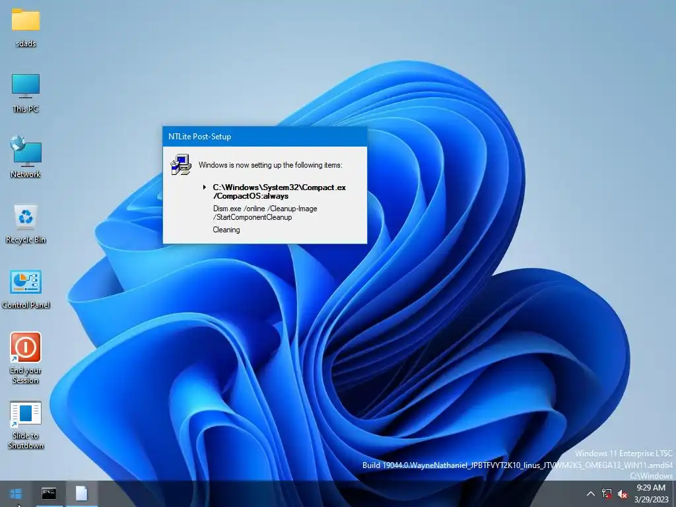Image resolution: width=676 pixels, height=507 pixels.
Task: Click the muted volume tray icon
Action: click(x=622, y=494)
